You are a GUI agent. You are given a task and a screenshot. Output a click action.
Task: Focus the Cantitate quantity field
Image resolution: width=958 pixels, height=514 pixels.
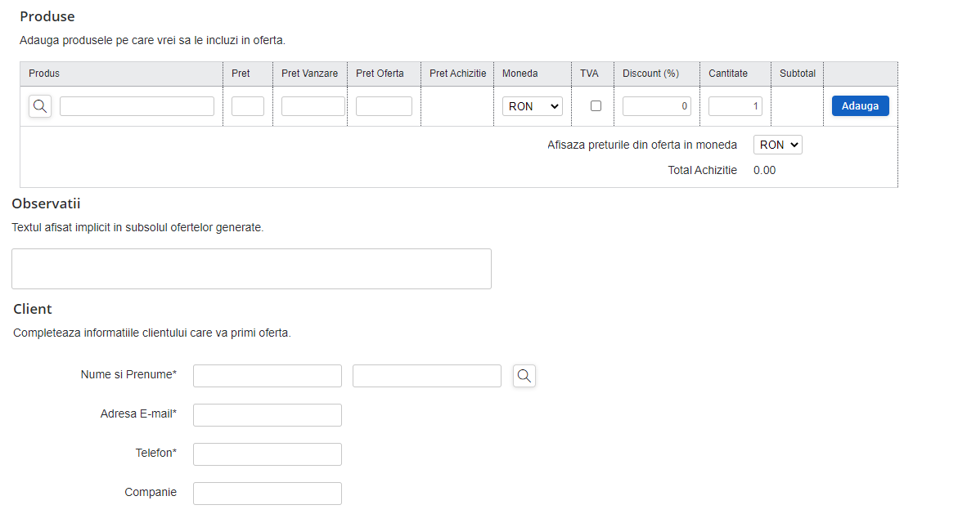(735, 106)
